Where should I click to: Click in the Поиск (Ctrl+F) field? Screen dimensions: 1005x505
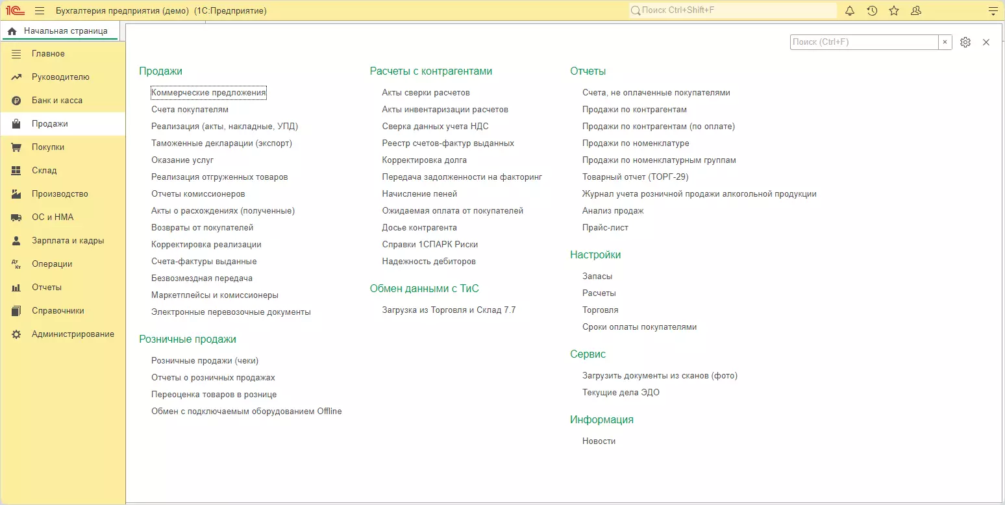[864, 42]
